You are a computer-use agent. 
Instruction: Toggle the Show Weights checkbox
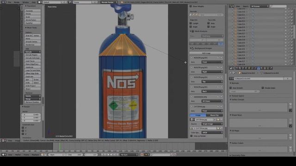coord(191,6)
